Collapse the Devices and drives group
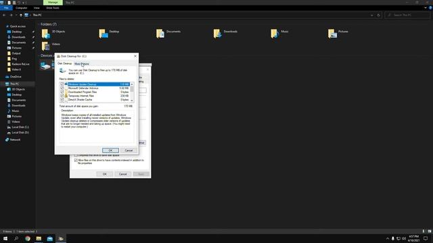Viewport: 433px width, 243px height. (x=39, y=55)
